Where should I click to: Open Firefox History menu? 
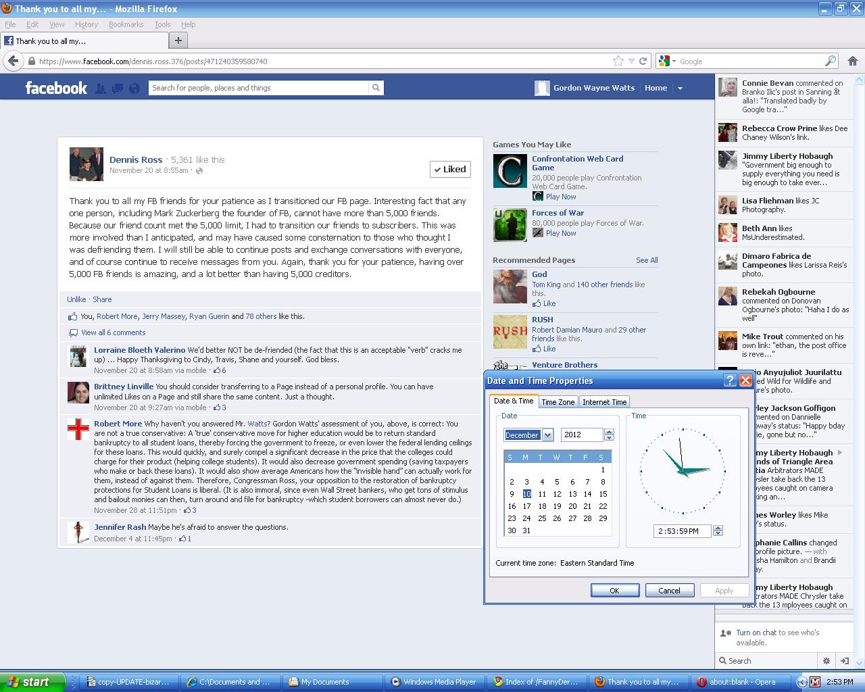[x=86, y=24]
